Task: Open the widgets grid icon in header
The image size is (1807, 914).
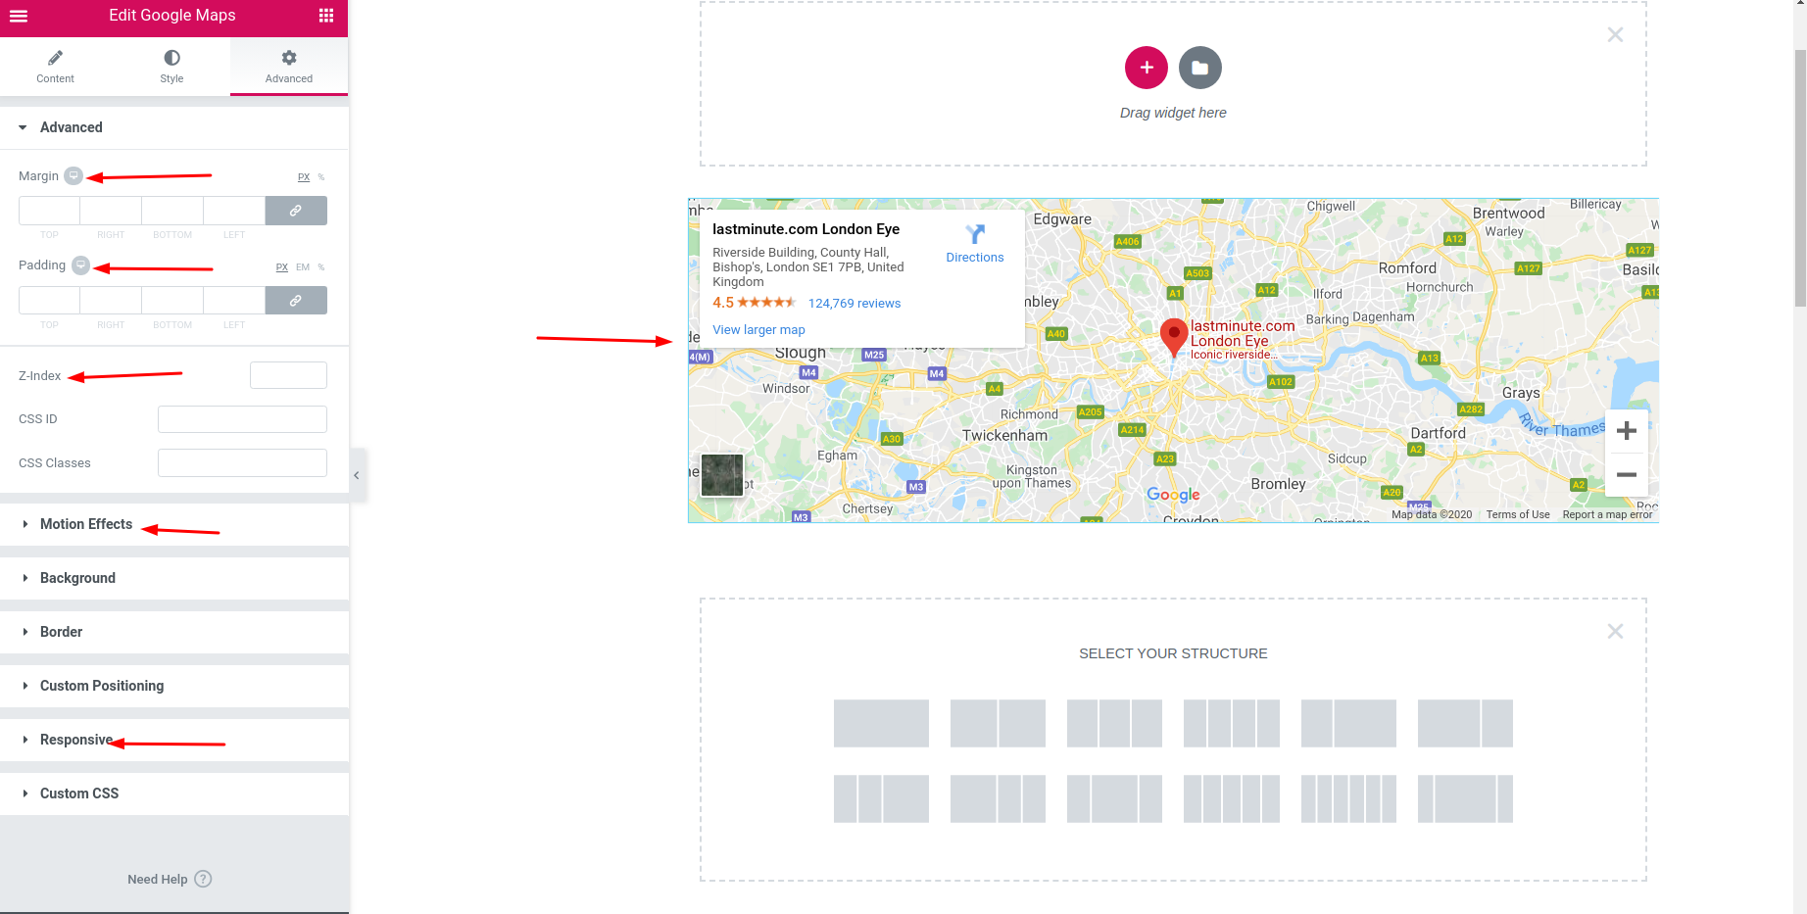Action: pyautogui.click(x=326, y=16)
